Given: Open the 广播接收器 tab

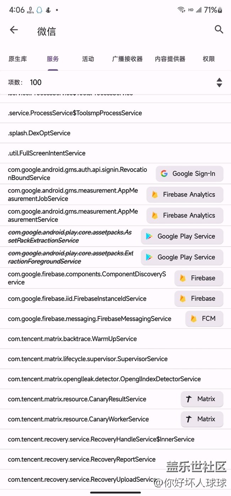Looking at the screenshot, I should click(x=127, y=59).
